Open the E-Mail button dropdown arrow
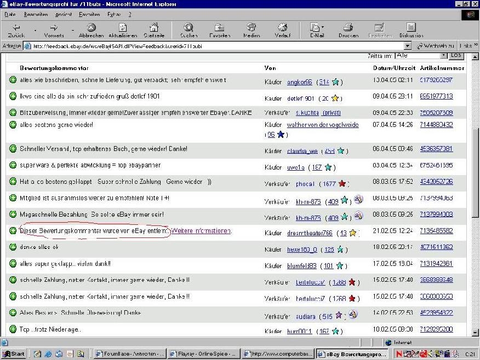This screenshot has width=480, height=360. pos(323,27)
